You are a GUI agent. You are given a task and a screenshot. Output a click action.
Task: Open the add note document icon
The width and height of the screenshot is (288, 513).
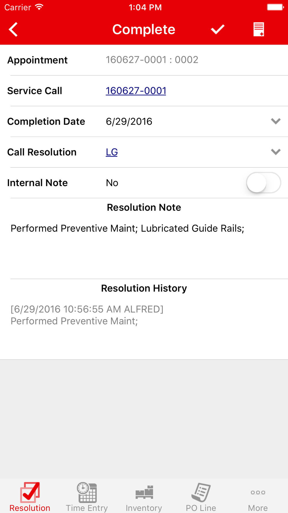coord(259,29)
